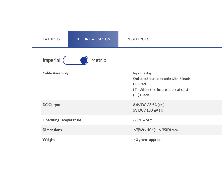Image resolution: width=222 pixels, height=171 pixels.
Task: Click the 8.4V DC / 3.5A value
Action: pos(149,105)
